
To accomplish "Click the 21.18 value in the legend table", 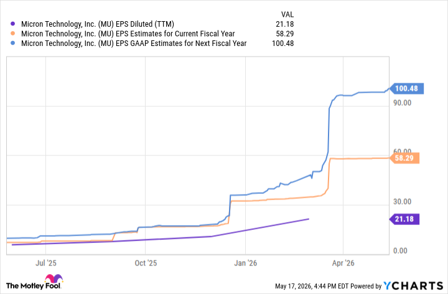I will tap(284, 24).
